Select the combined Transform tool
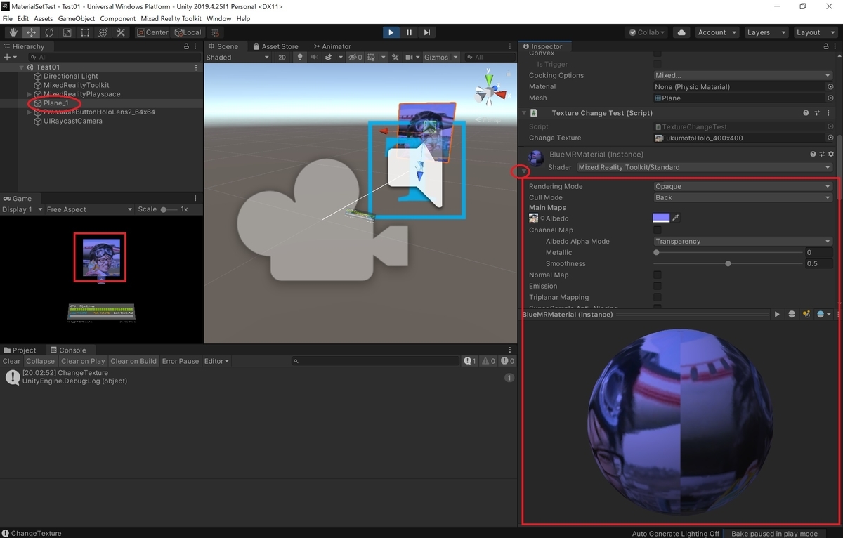 (103, 32)
